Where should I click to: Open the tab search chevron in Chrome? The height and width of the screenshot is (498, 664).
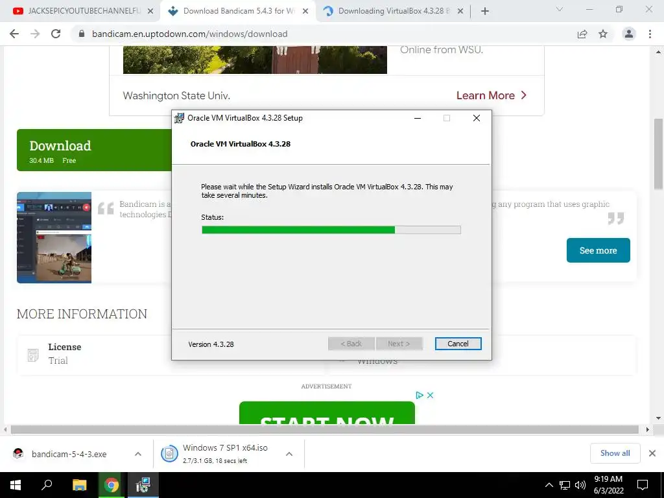click(x=560, y=9)
